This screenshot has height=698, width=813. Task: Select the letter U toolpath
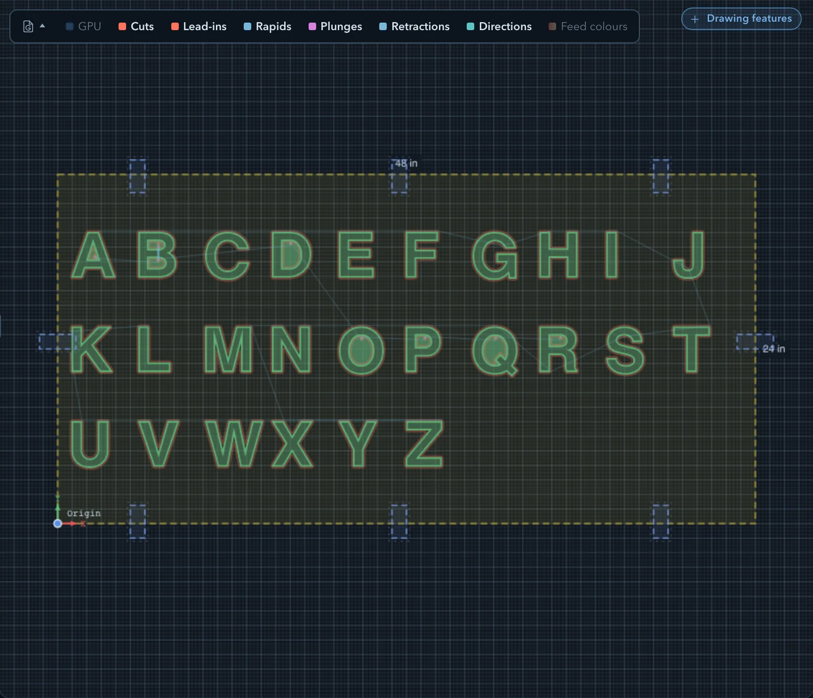[x=90, y=444]
